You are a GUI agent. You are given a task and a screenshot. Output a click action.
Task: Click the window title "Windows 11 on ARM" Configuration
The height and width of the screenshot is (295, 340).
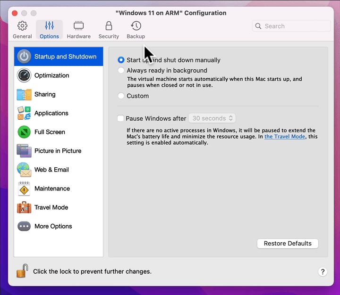[171, 13]
